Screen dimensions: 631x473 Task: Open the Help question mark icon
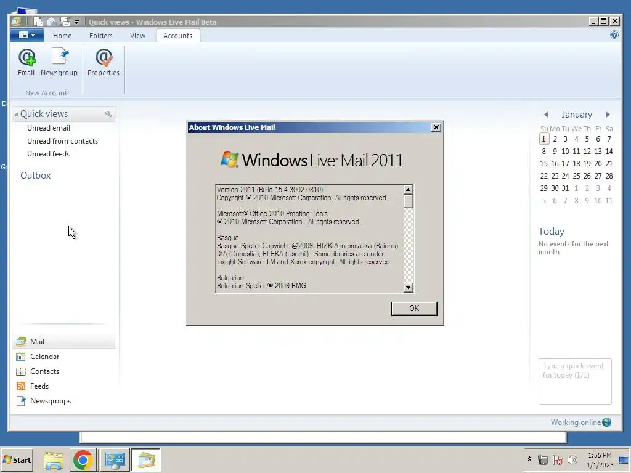click(x=614, y=34)
